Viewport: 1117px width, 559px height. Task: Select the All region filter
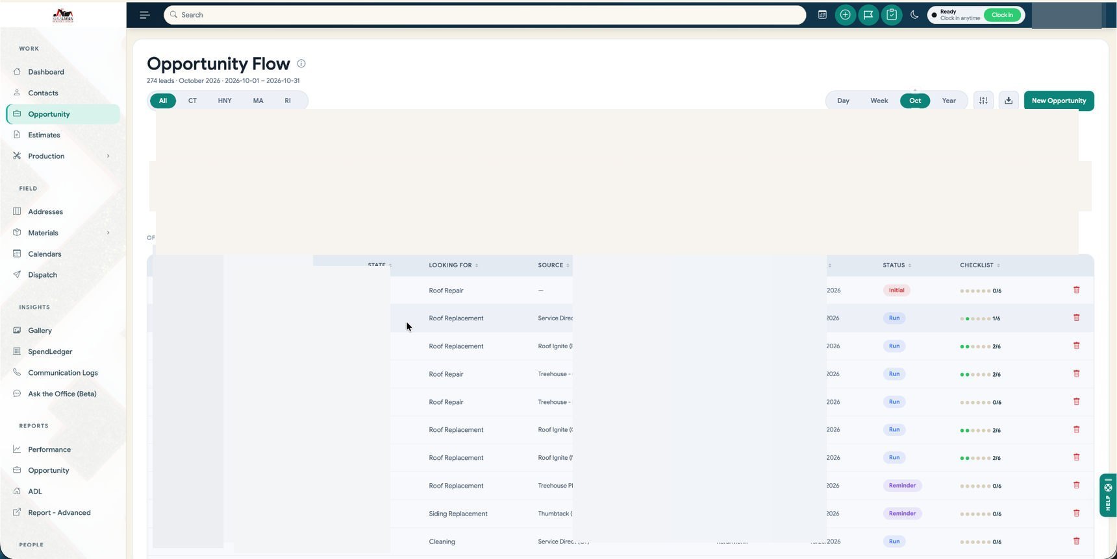click(x=163, y=101)
